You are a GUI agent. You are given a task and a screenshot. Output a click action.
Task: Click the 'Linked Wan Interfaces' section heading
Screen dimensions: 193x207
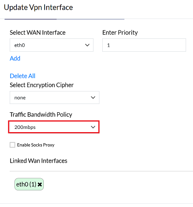click(39, 161)
